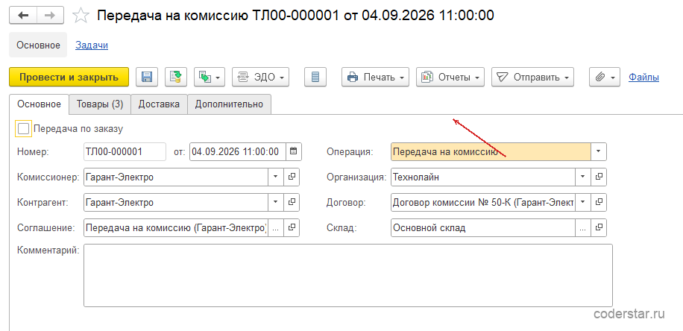This screenshot has width=683, height=331.
Task: Select the Основное navigation section at top
Action: click(x=38, y=45)
